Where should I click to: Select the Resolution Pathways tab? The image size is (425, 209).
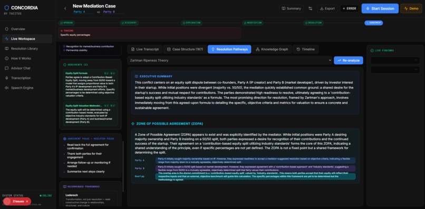click(229, 49)
